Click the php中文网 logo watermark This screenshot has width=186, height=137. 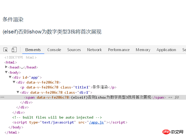point(173,132)
